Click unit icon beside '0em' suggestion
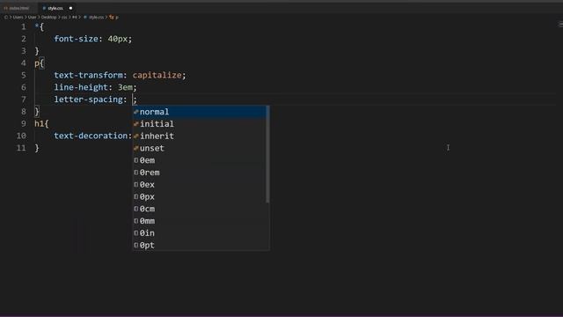The width and height of the screenshot is (563, 317). coord(136,160)
